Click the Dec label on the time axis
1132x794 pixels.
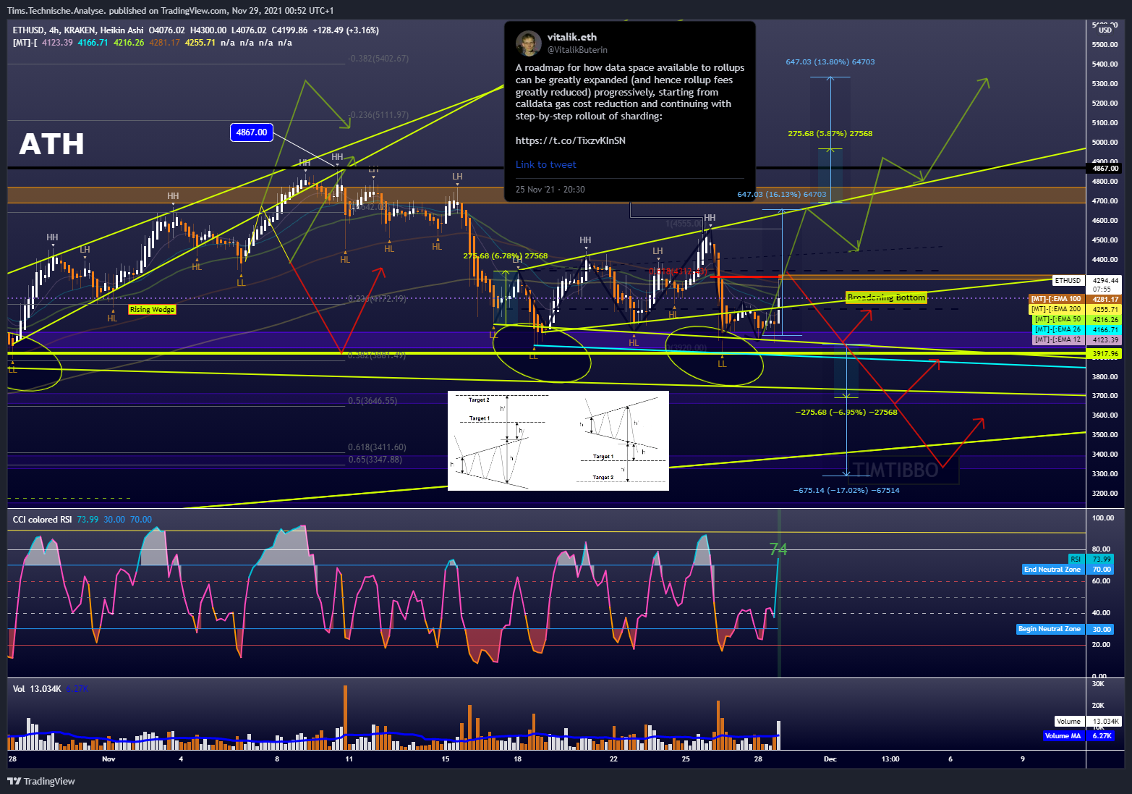[830, 759]
